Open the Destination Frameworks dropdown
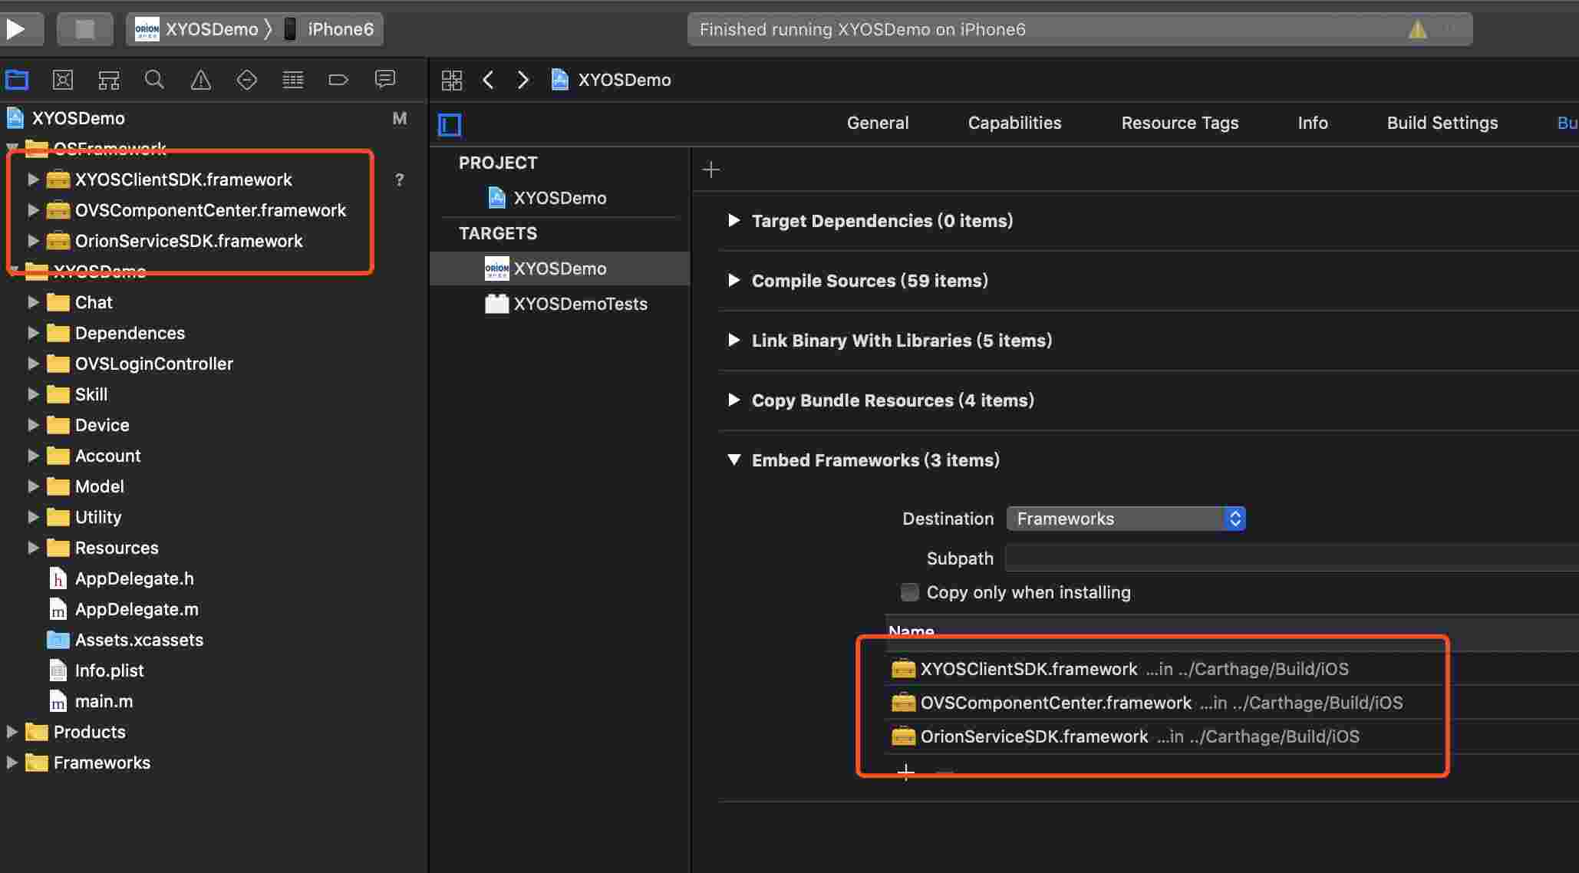The width and height of the screenshot is (1579, 873). 1126,519
